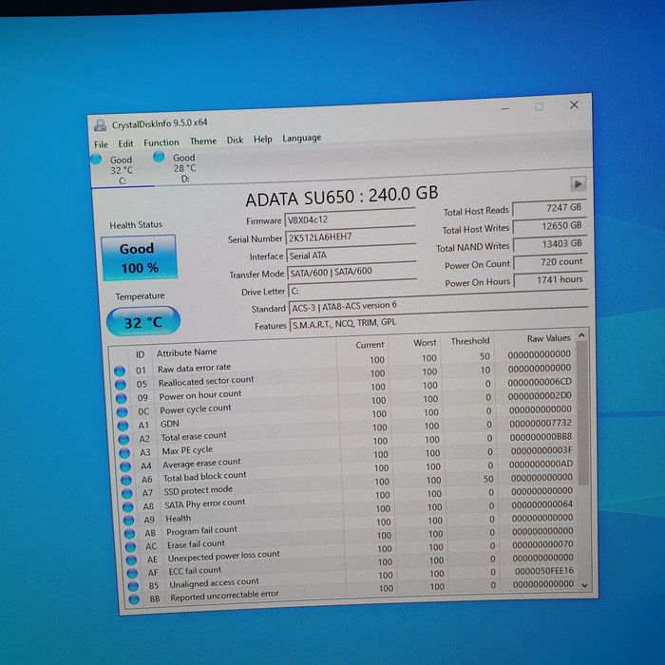Viewport: 665px width, 665px height.
Task: Click status icon for Raw data error rate
Action: (x=120, y=371)
